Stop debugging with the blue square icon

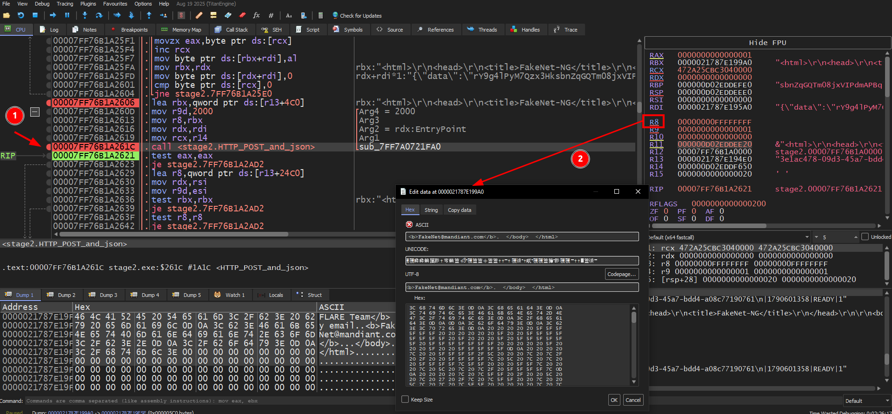coord(35,15)
